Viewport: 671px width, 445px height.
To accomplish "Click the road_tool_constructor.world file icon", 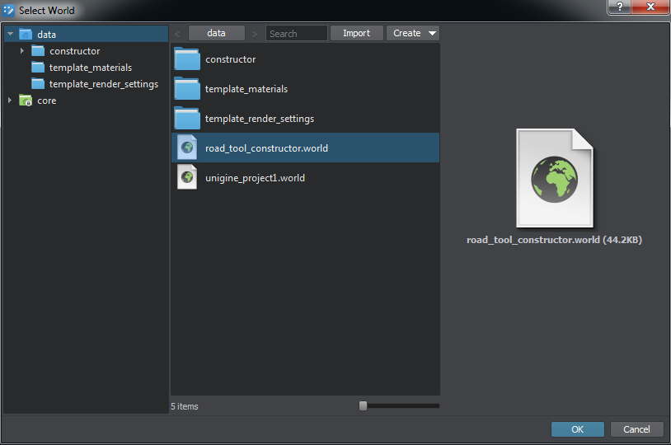I will 187,148.
